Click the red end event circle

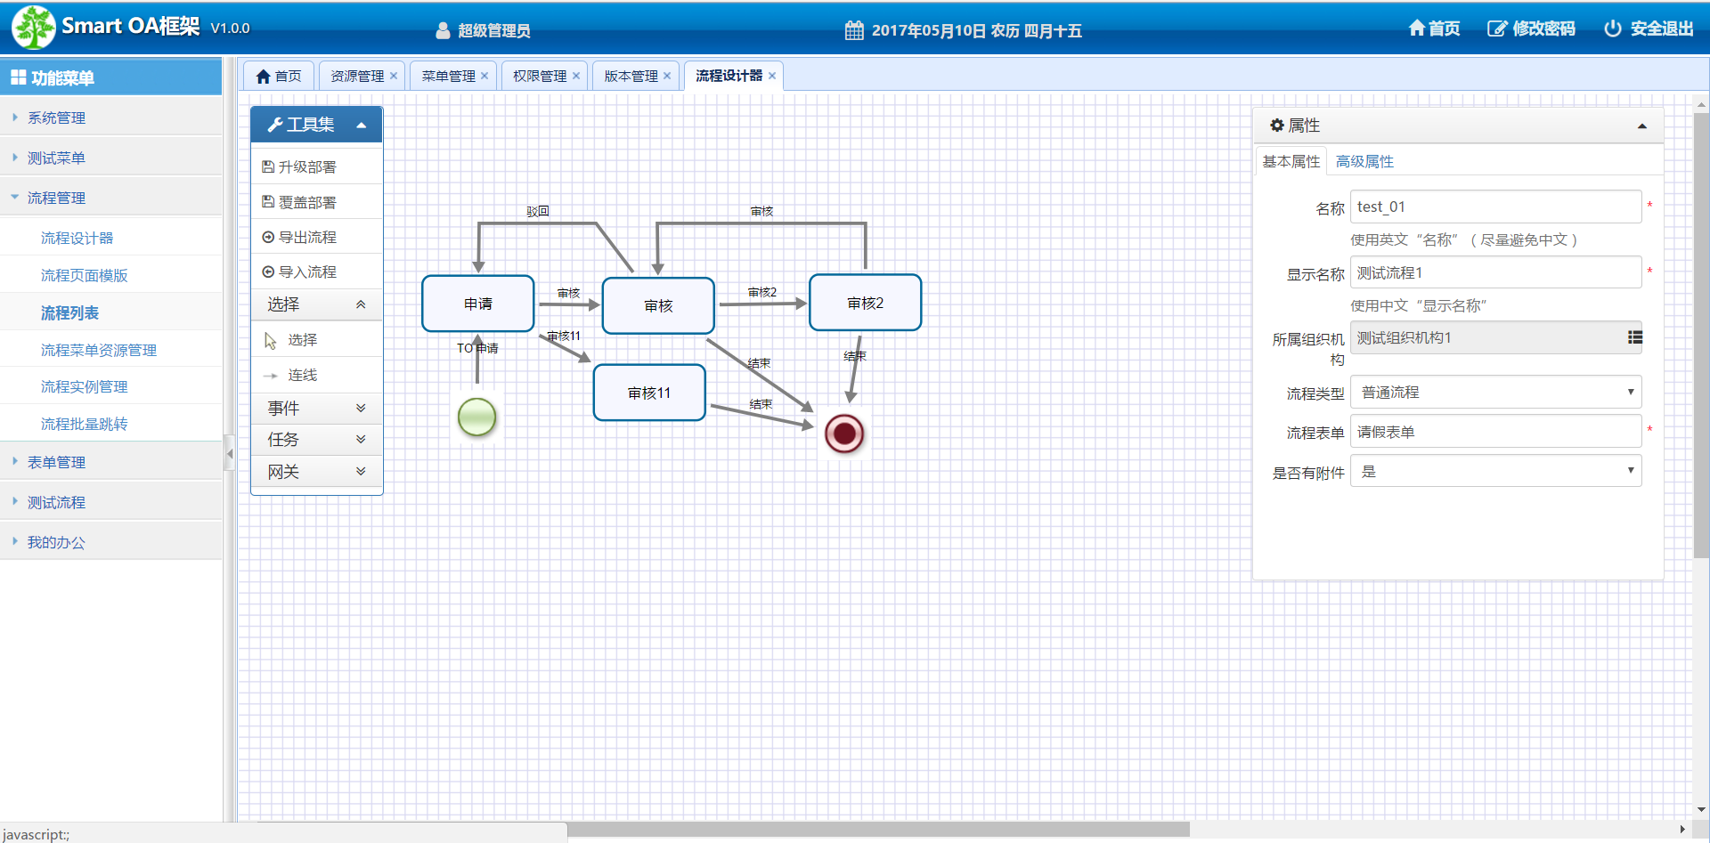point(844,434)
